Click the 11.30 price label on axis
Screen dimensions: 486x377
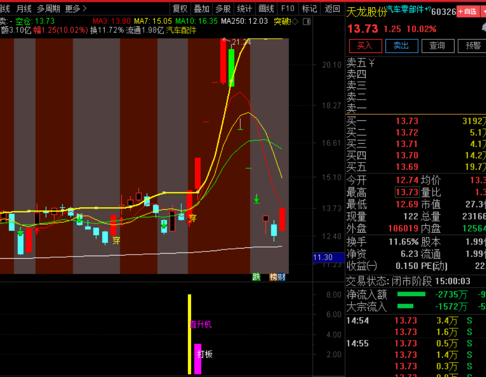click(323, 258)
